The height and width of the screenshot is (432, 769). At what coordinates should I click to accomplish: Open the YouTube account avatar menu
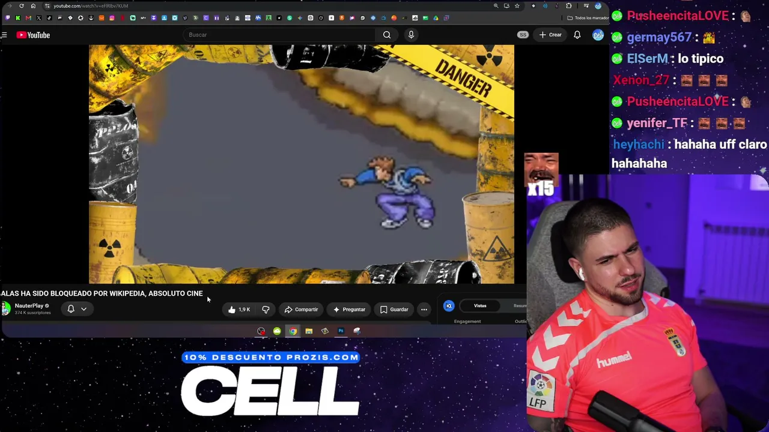tap(598, 35)
